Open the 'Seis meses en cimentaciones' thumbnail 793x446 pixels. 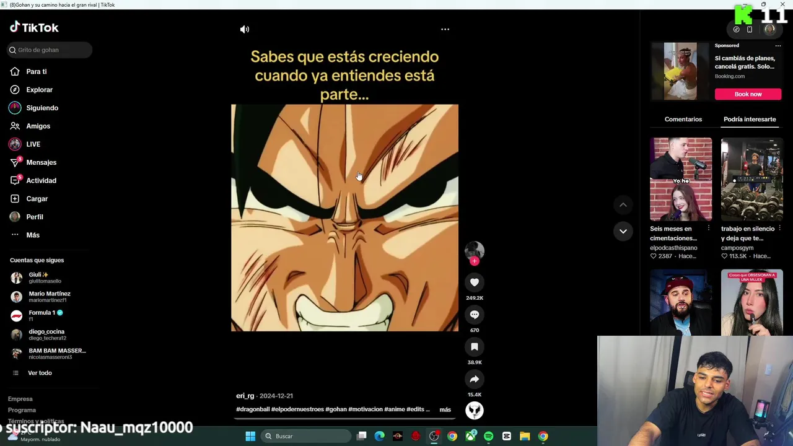tap(681, 179)
